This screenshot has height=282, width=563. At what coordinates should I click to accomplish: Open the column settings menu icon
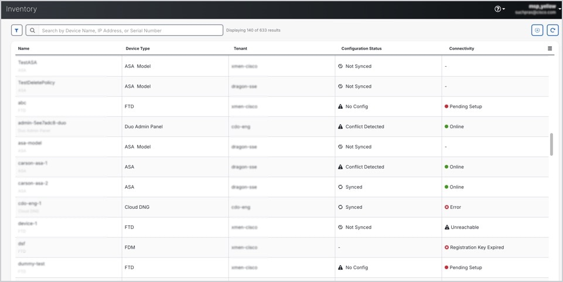pyautogui.click(x=550, y=49)
